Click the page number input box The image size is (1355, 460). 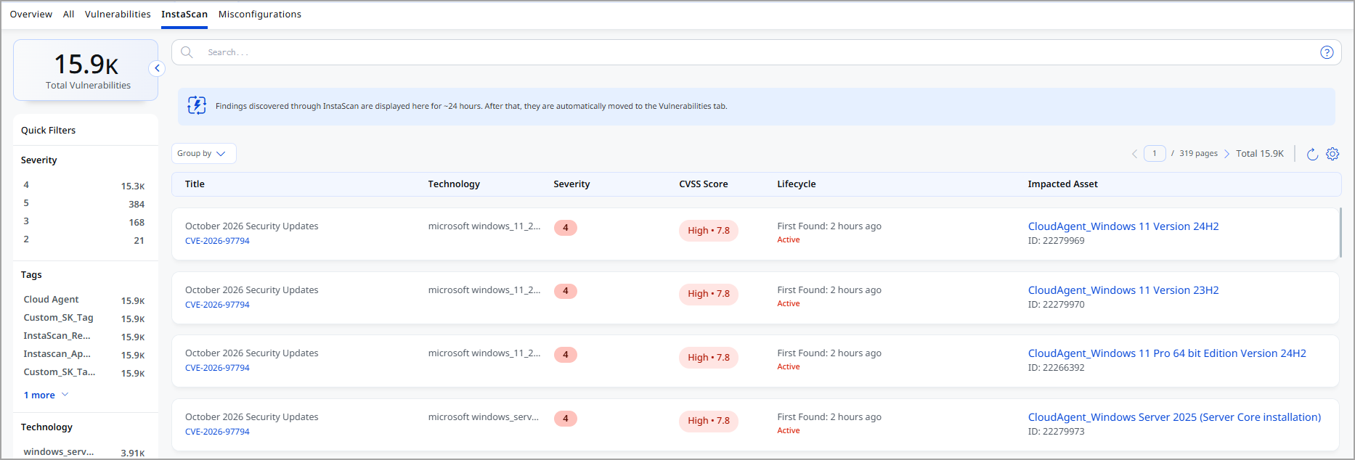click(x=1155, y=154)
